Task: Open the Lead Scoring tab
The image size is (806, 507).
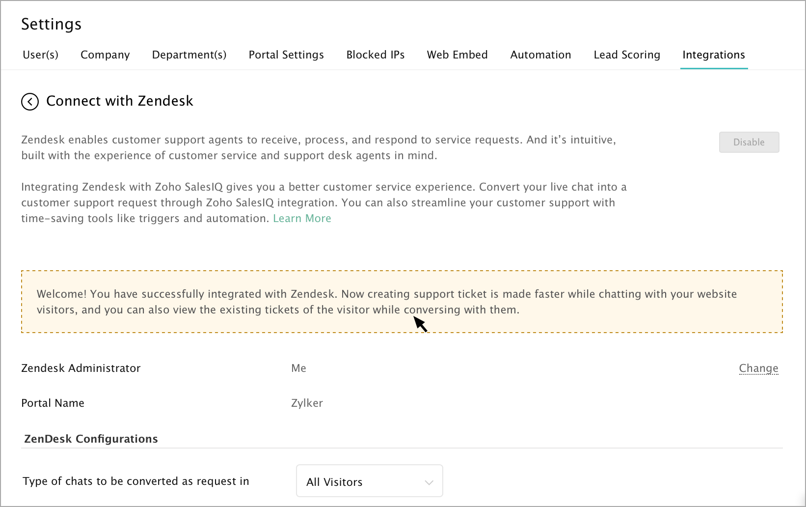Action: (x=627, y=55)
